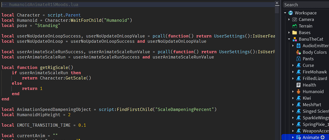Select the Workspace label in Explorer
329x140 pixels.
tap(306, 13)
